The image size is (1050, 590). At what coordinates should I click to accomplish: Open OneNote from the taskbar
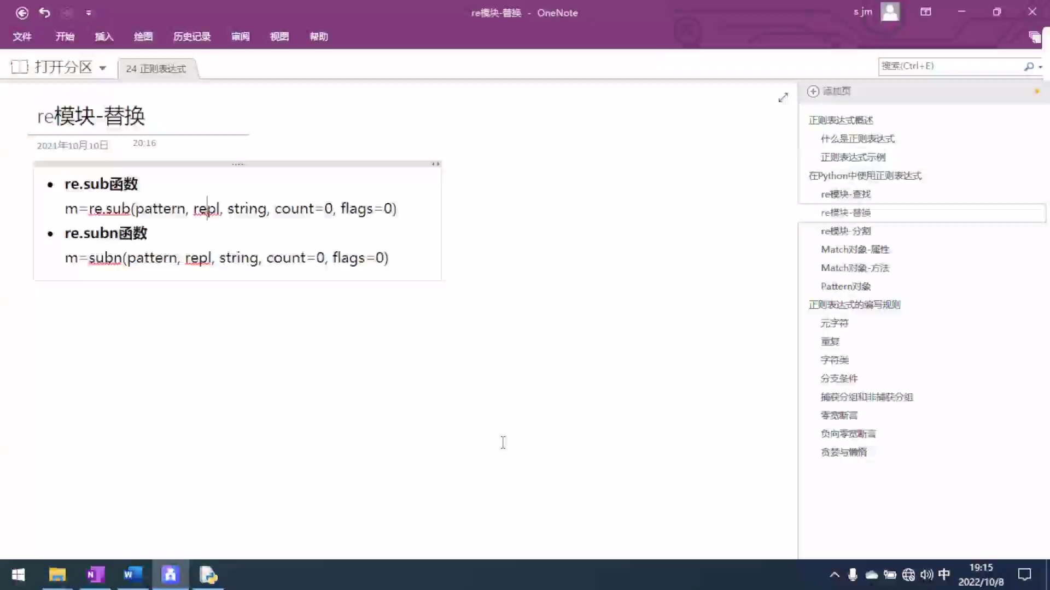[95, 575]
